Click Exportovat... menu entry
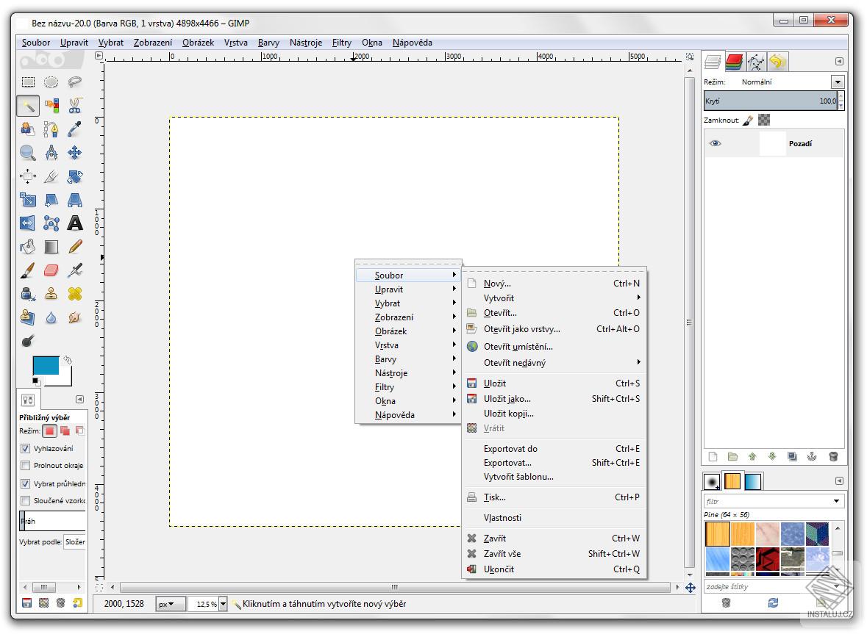 [x=507, y=463]
